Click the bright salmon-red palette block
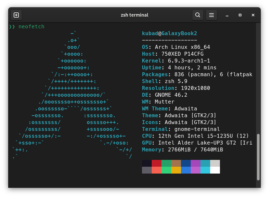 [x=157, y=170]
